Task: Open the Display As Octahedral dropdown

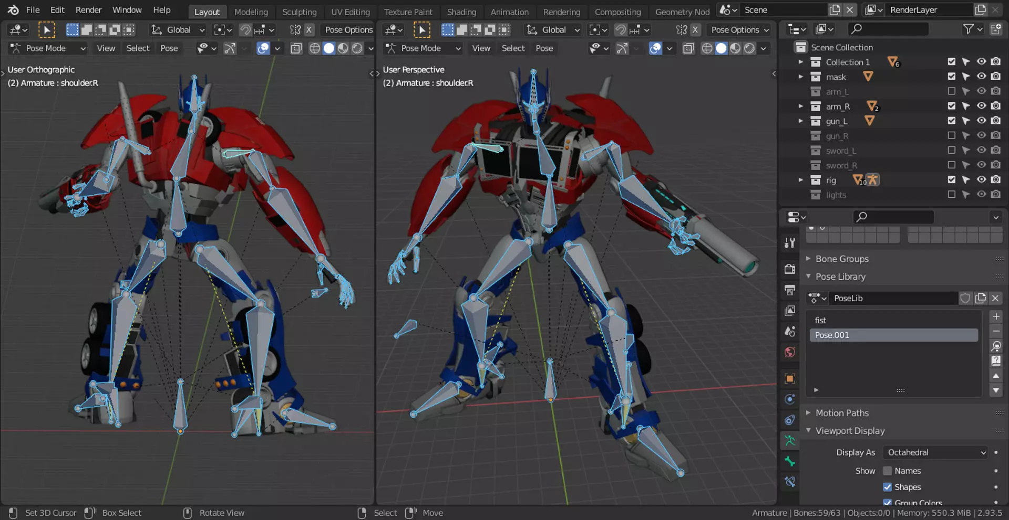Action: pyautogui.click(x=936, y=452)
